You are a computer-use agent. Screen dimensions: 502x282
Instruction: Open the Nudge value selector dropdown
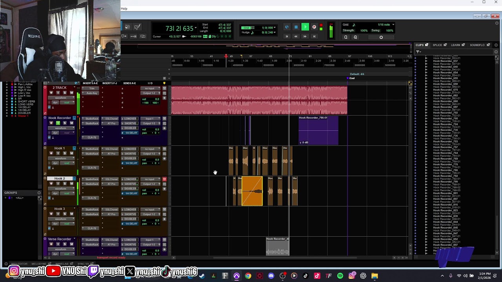pyautogui.click(x=275, y=33)
